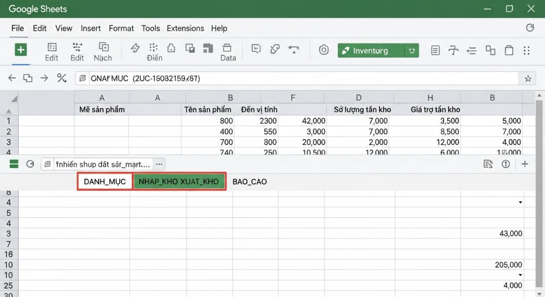This screenshot has height=297, width=545.
Task: Click the document lines icon right of Inventurg
Action: point(435,50)
